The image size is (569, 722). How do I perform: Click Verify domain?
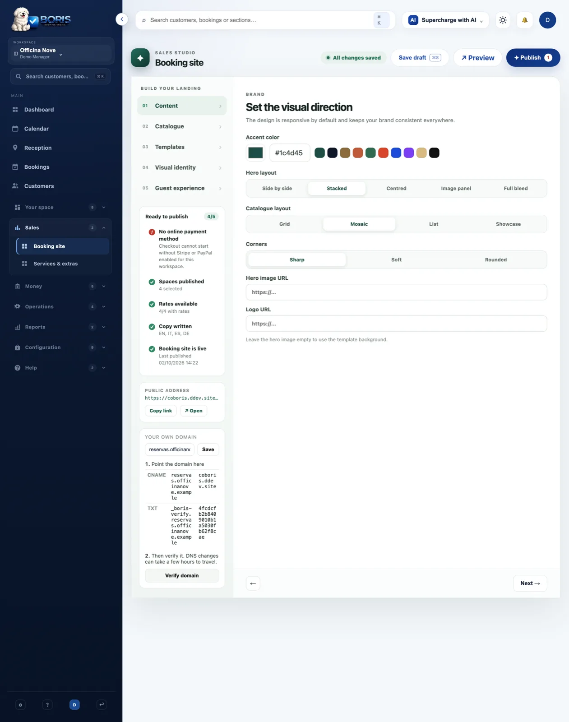(182, 576)
